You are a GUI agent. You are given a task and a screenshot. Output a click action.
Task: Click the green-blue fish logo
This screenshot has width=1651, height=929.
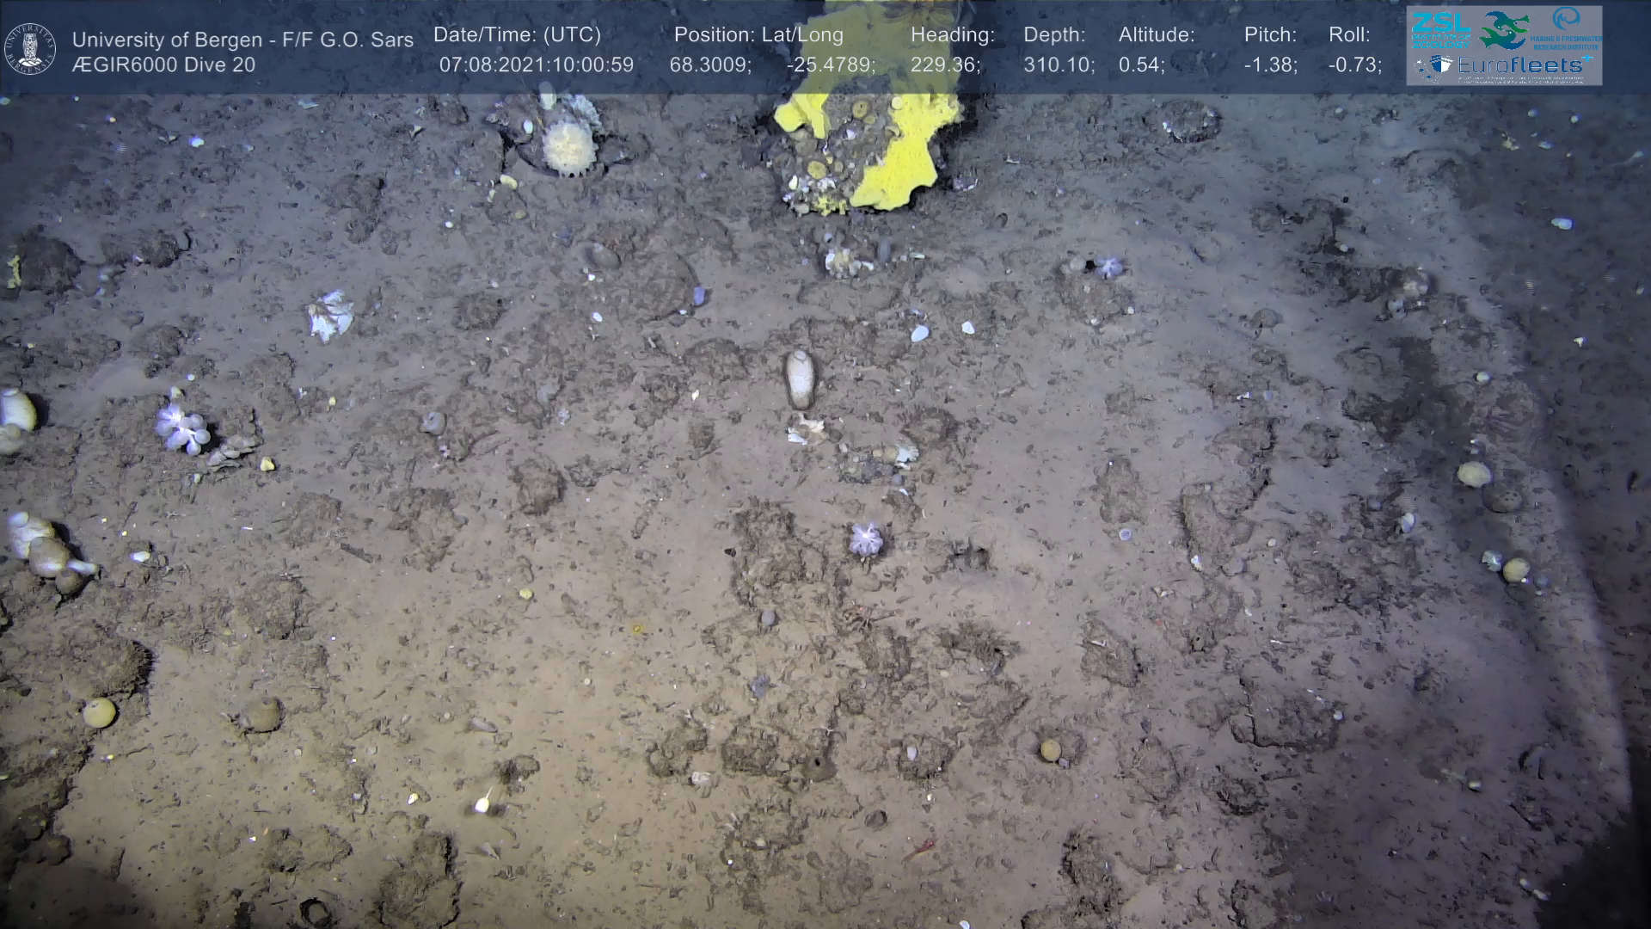(1504, 29)
